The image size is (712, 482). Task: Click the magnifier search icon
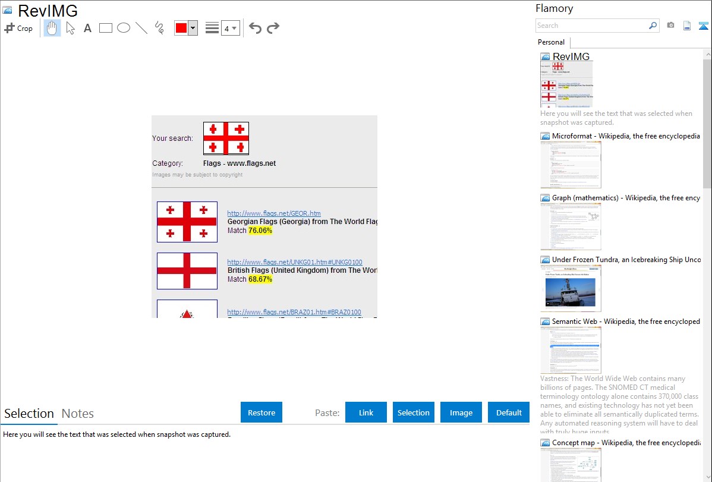[653, 26]
